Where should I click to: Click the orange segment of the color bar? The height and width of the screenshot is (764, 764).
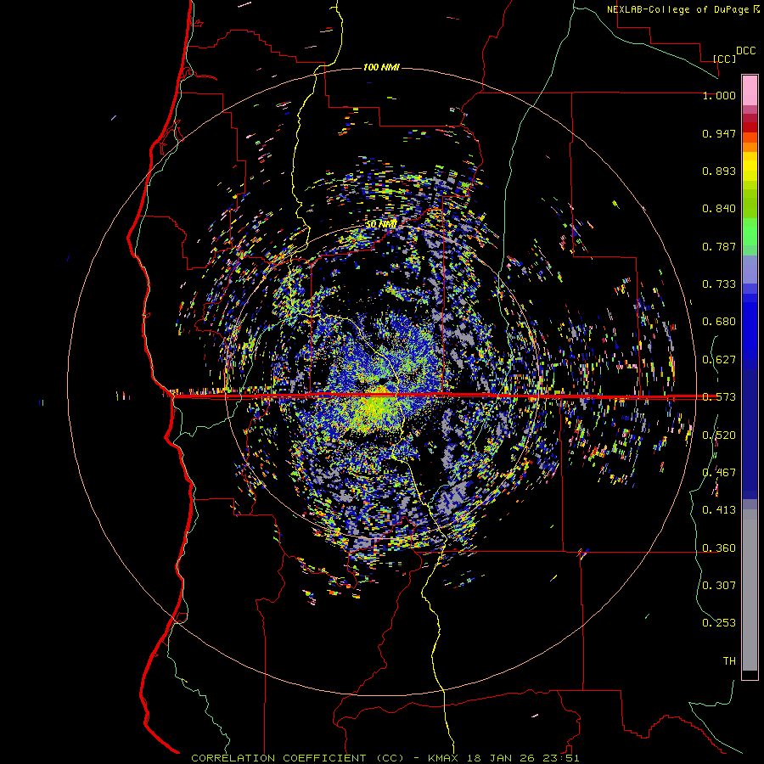pos(750,143)
